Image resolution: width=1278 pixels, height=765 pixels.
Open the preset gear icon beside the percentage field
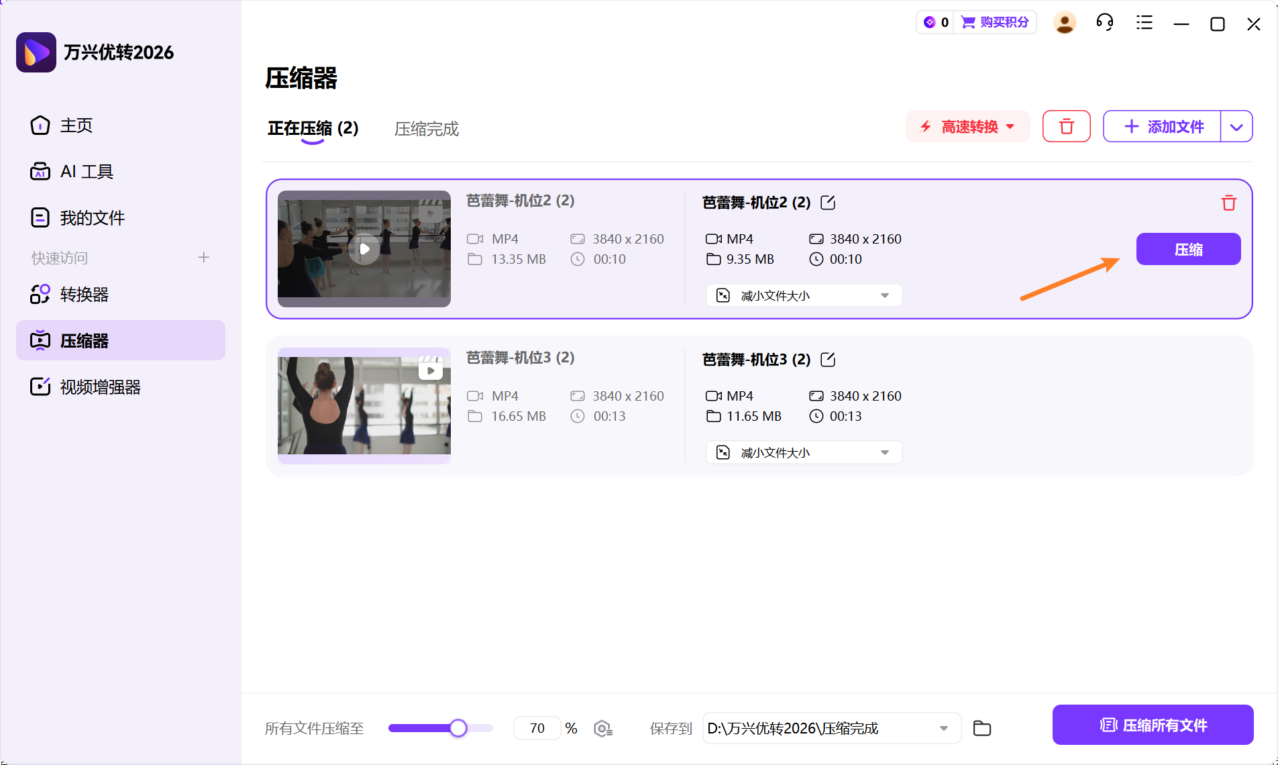pyautogui.click(x=603, y=728)
